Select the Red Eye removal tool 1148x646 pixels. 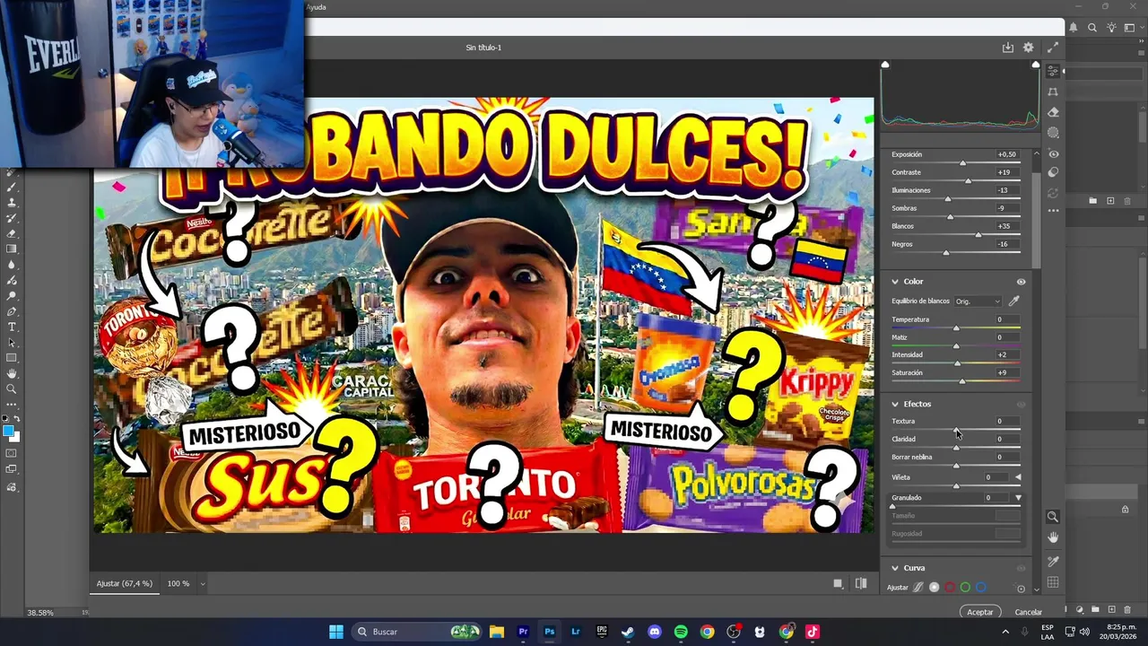[1054, 153]
